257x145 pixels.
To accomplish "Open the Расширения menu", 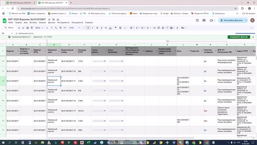I will click(77, 23).
